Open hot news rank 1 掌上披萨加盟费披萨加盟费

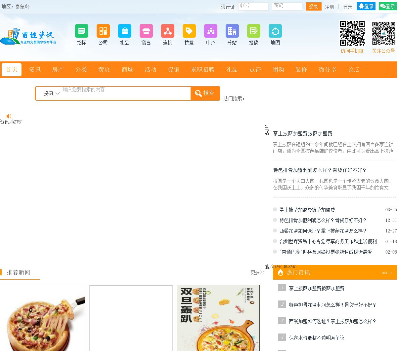pos(317,288)
